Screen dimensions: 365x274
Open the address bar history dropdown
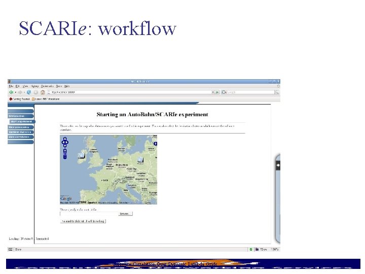tap(213, 92)
